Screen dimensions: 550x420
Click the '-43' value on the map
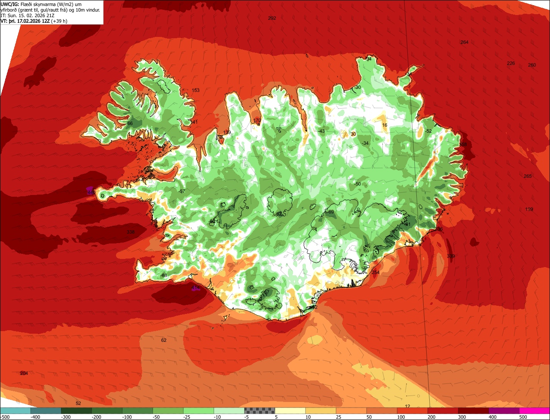[321, 131]
